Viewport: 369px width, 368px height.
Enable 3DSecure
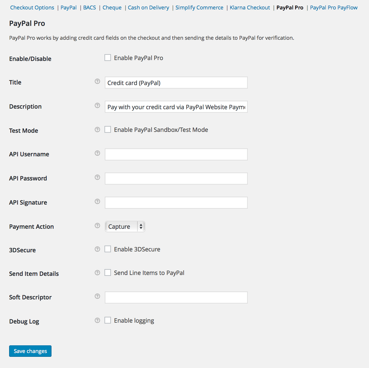pyautogui.click(x=108, y=249)
